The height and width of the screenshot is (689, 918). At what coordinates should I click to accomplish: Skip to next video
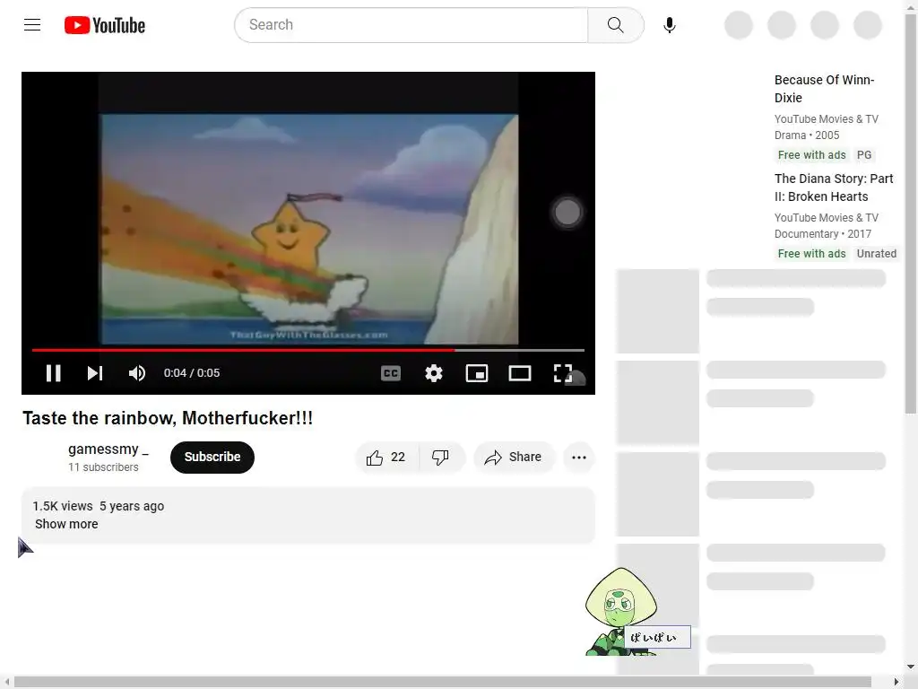click(x=95, y=373)
